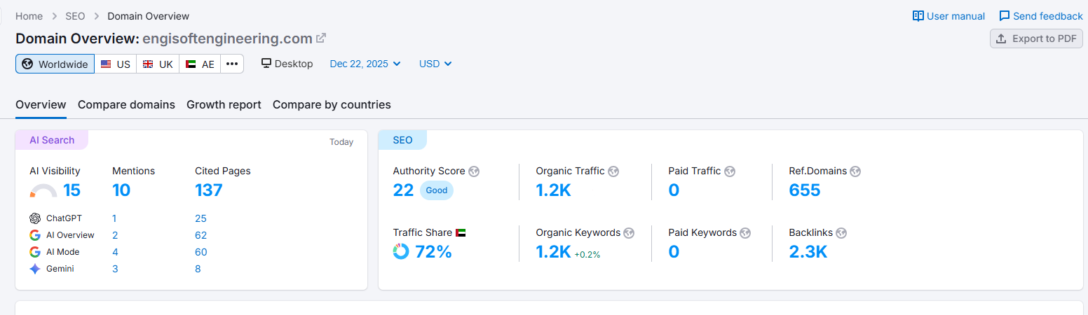Click the globe icon beside Organic Keywords
Image resolution: width=1088 pixels, height=315 pixels.
pos(629,233)
